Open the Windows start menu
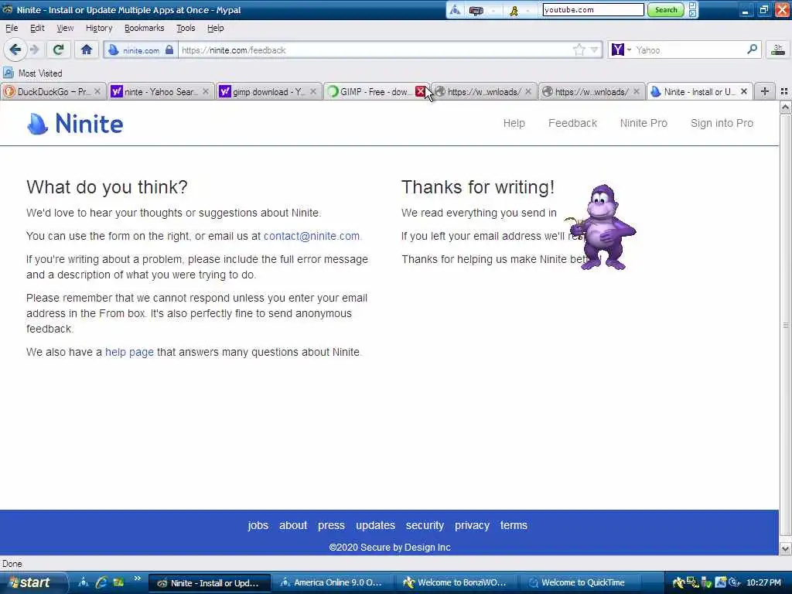This screenshot has width=792, height=594. coord(31,582)
